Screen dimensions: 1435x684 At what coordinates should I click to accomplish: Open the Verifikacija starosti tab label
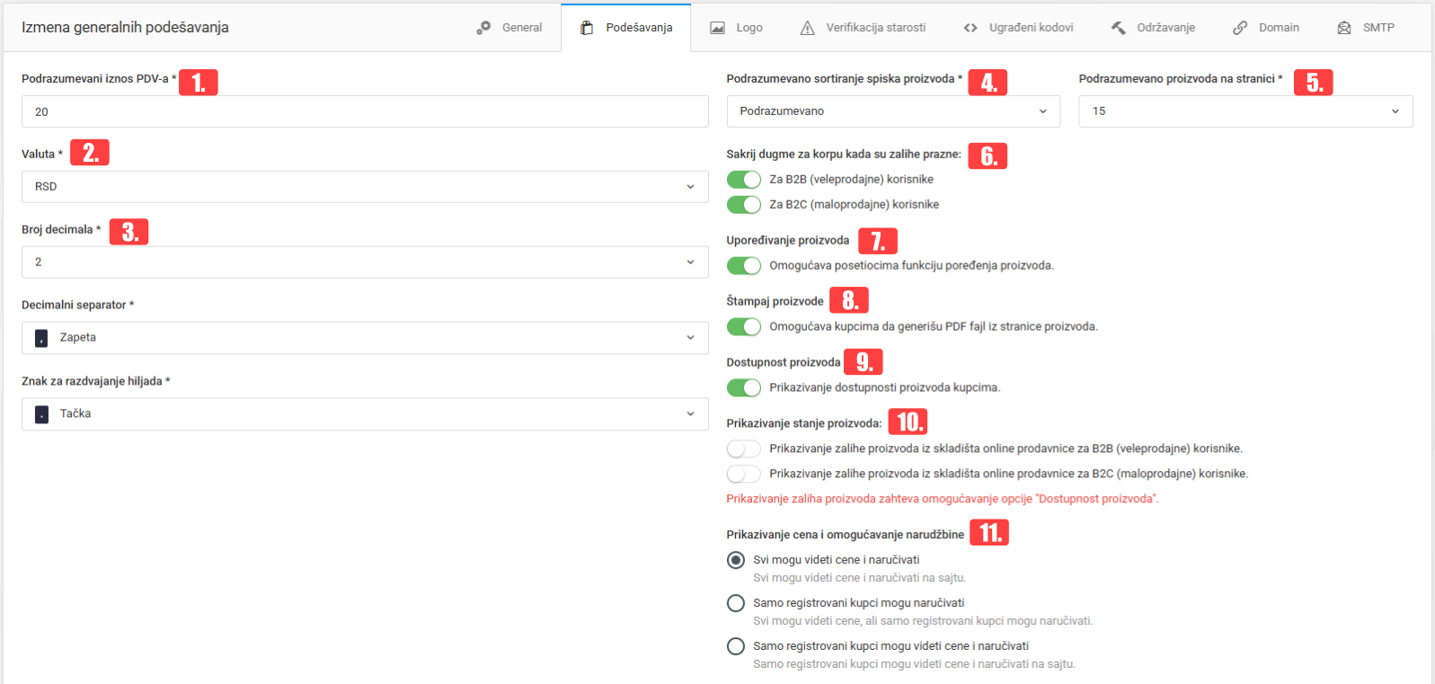(875, 28)
